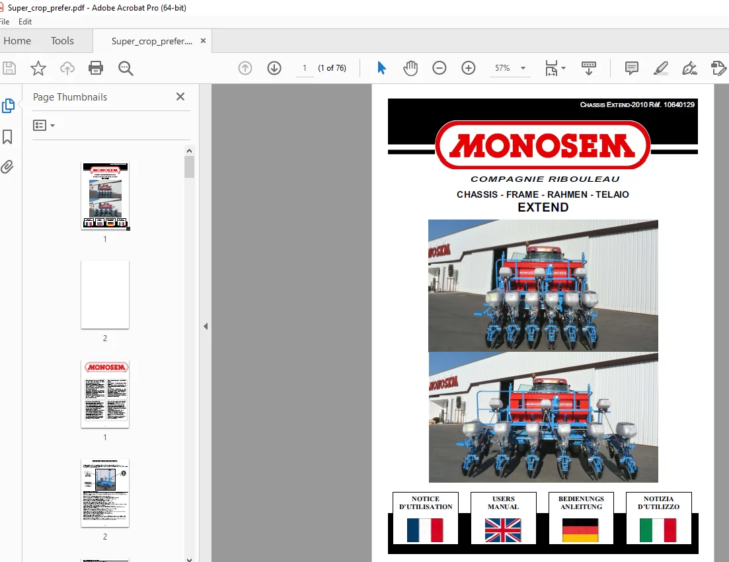The image size is (729, 562).
Task: Open the Bookmarks sidebar panel
Action: [x=7, y=137]
